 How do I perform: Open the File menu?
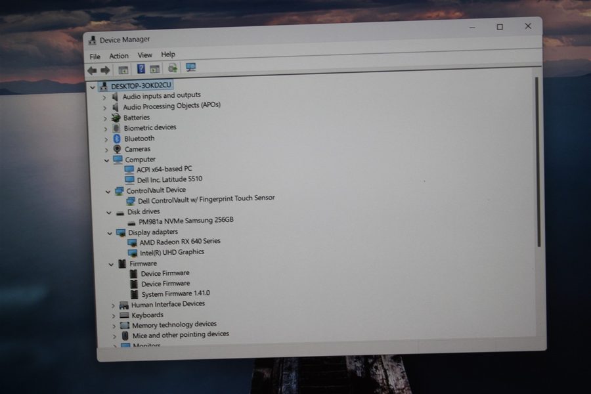point(95,56)
